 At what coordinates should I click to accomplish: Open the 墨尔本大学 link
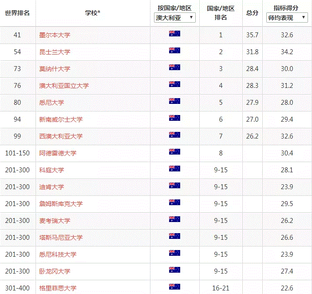(55, 35)
